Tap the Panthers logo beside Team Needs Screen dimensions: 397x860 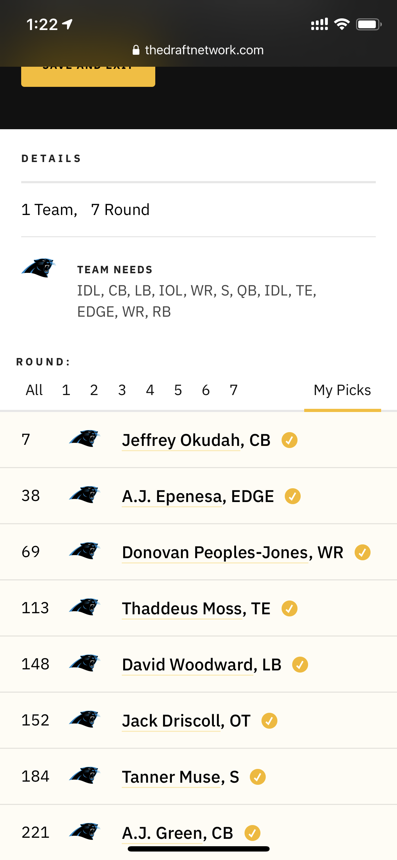(x=39, y=268)
